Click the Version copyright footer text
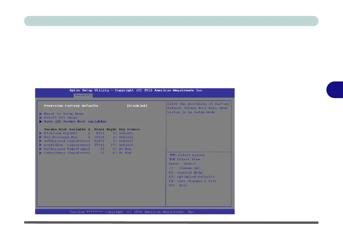This screenshot has height=242, width=343. [x=133, y=212]
